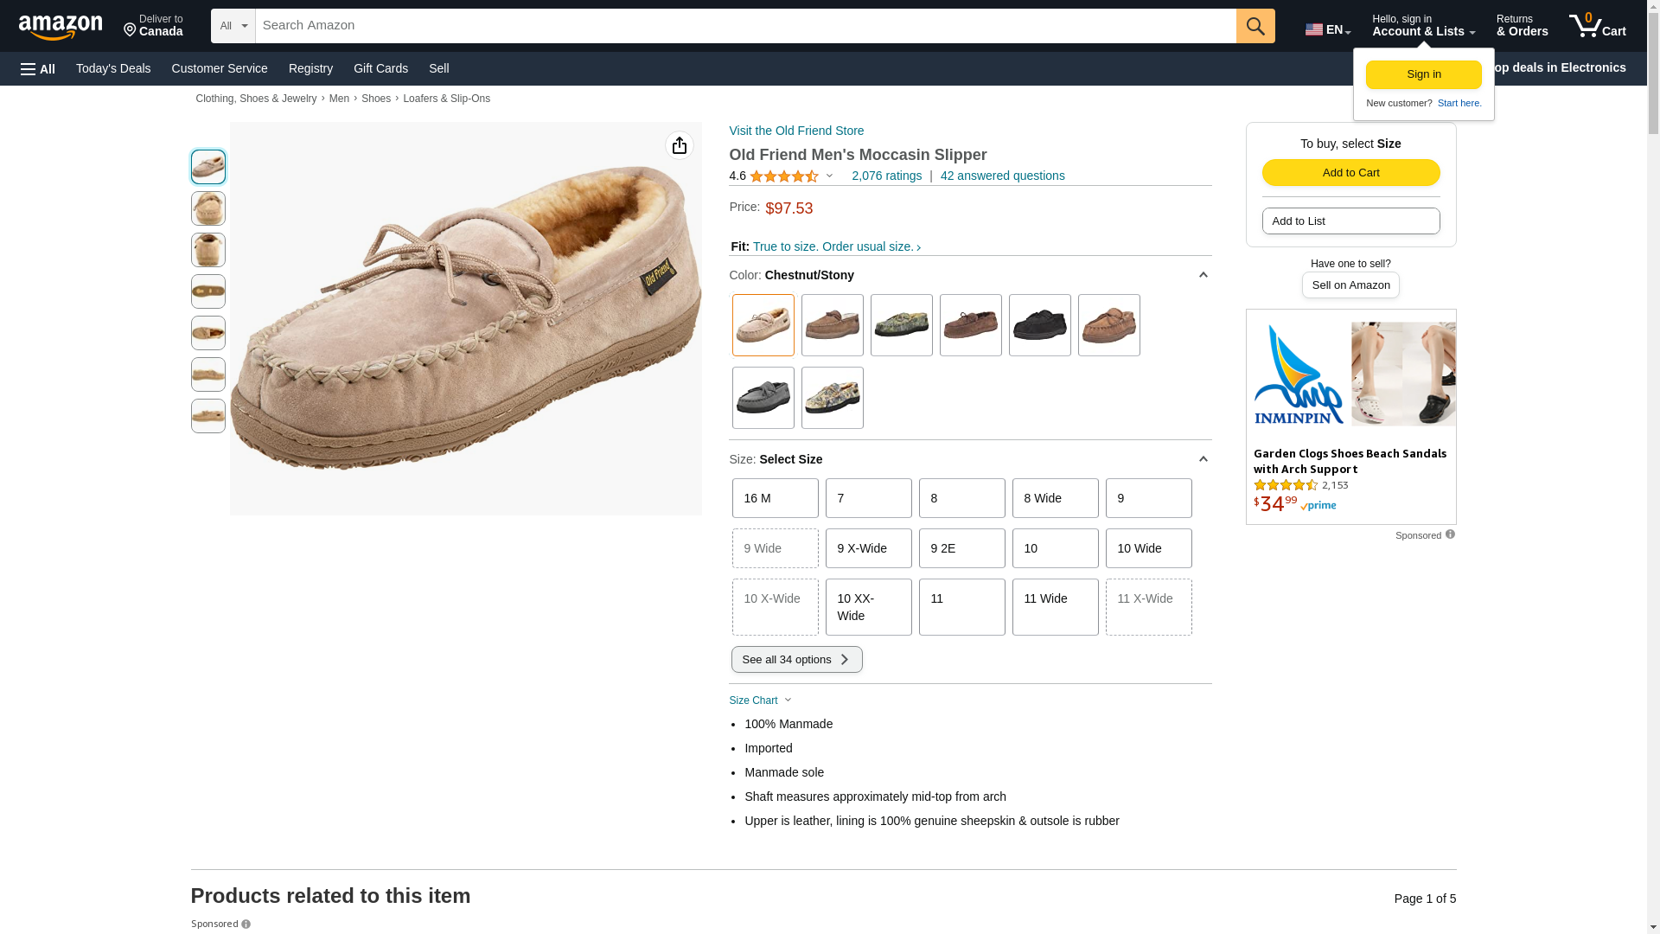Select size 10 XX-Wide
Screen dimensions: 1660x934
click(868, 607)
